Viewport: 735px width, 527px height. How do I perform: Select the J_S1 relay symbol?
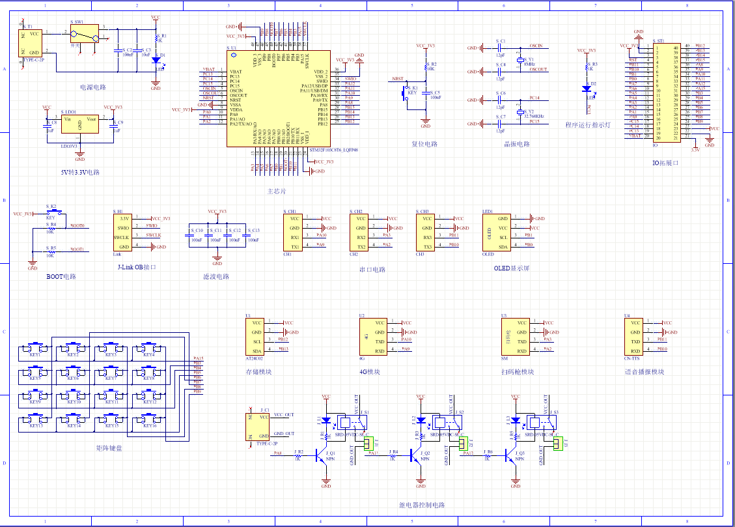352,422
